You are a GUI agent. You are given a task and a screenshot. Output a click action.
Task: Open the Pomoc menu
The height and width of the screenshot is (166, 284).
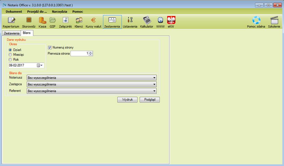78,12
